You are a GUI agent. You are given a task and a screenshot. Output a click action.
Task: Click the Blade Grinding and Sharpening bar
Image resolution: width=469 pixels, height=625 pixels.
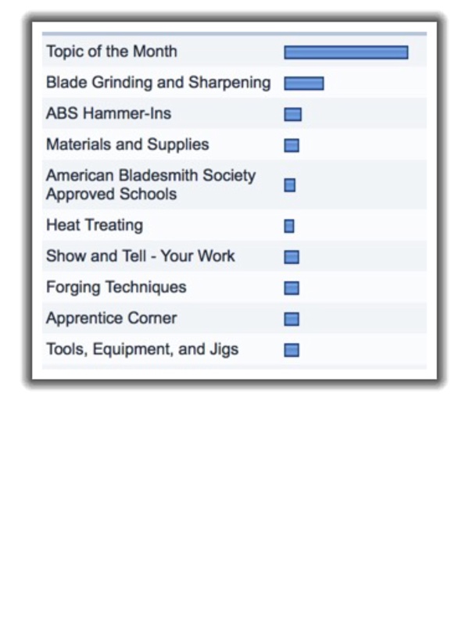304,84
